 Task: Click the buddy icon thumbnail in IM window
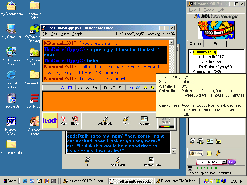point(50,120)
